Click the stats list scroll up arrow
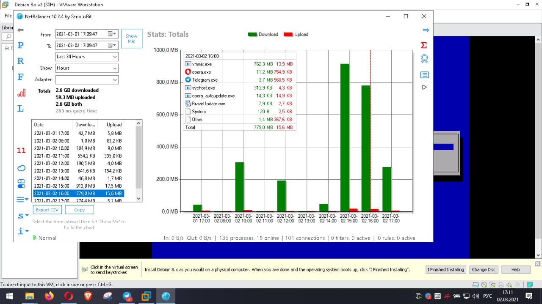542x304 pixels. pos(139,123)
